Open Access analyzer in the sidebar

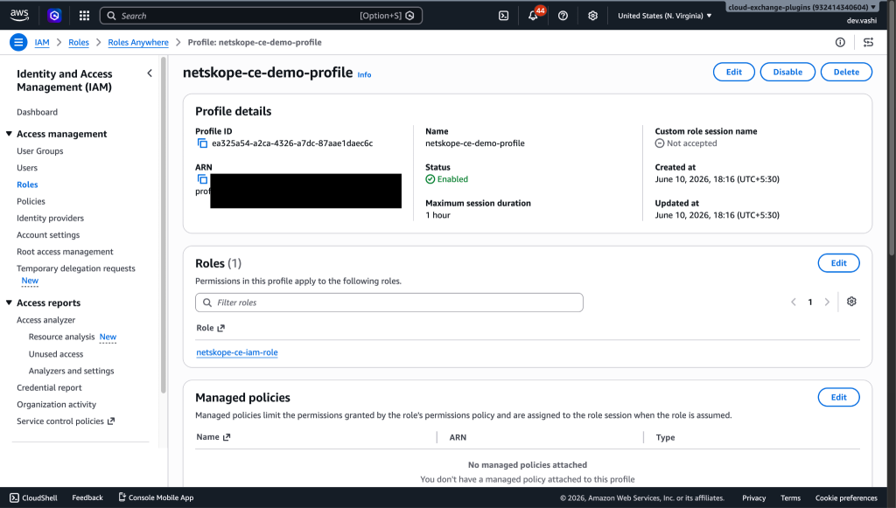click(x=45, y=320)
